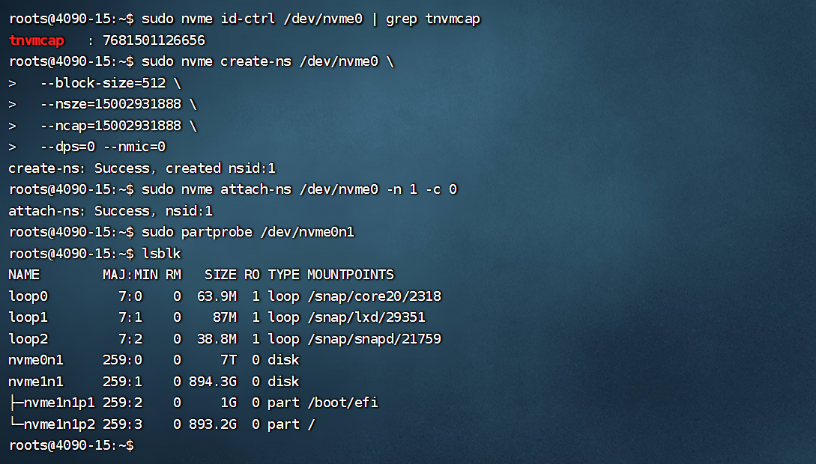Click 'create-ns: Success, created nsid:1' output
This screenshot has height=464, width=816.
point(142,168)
